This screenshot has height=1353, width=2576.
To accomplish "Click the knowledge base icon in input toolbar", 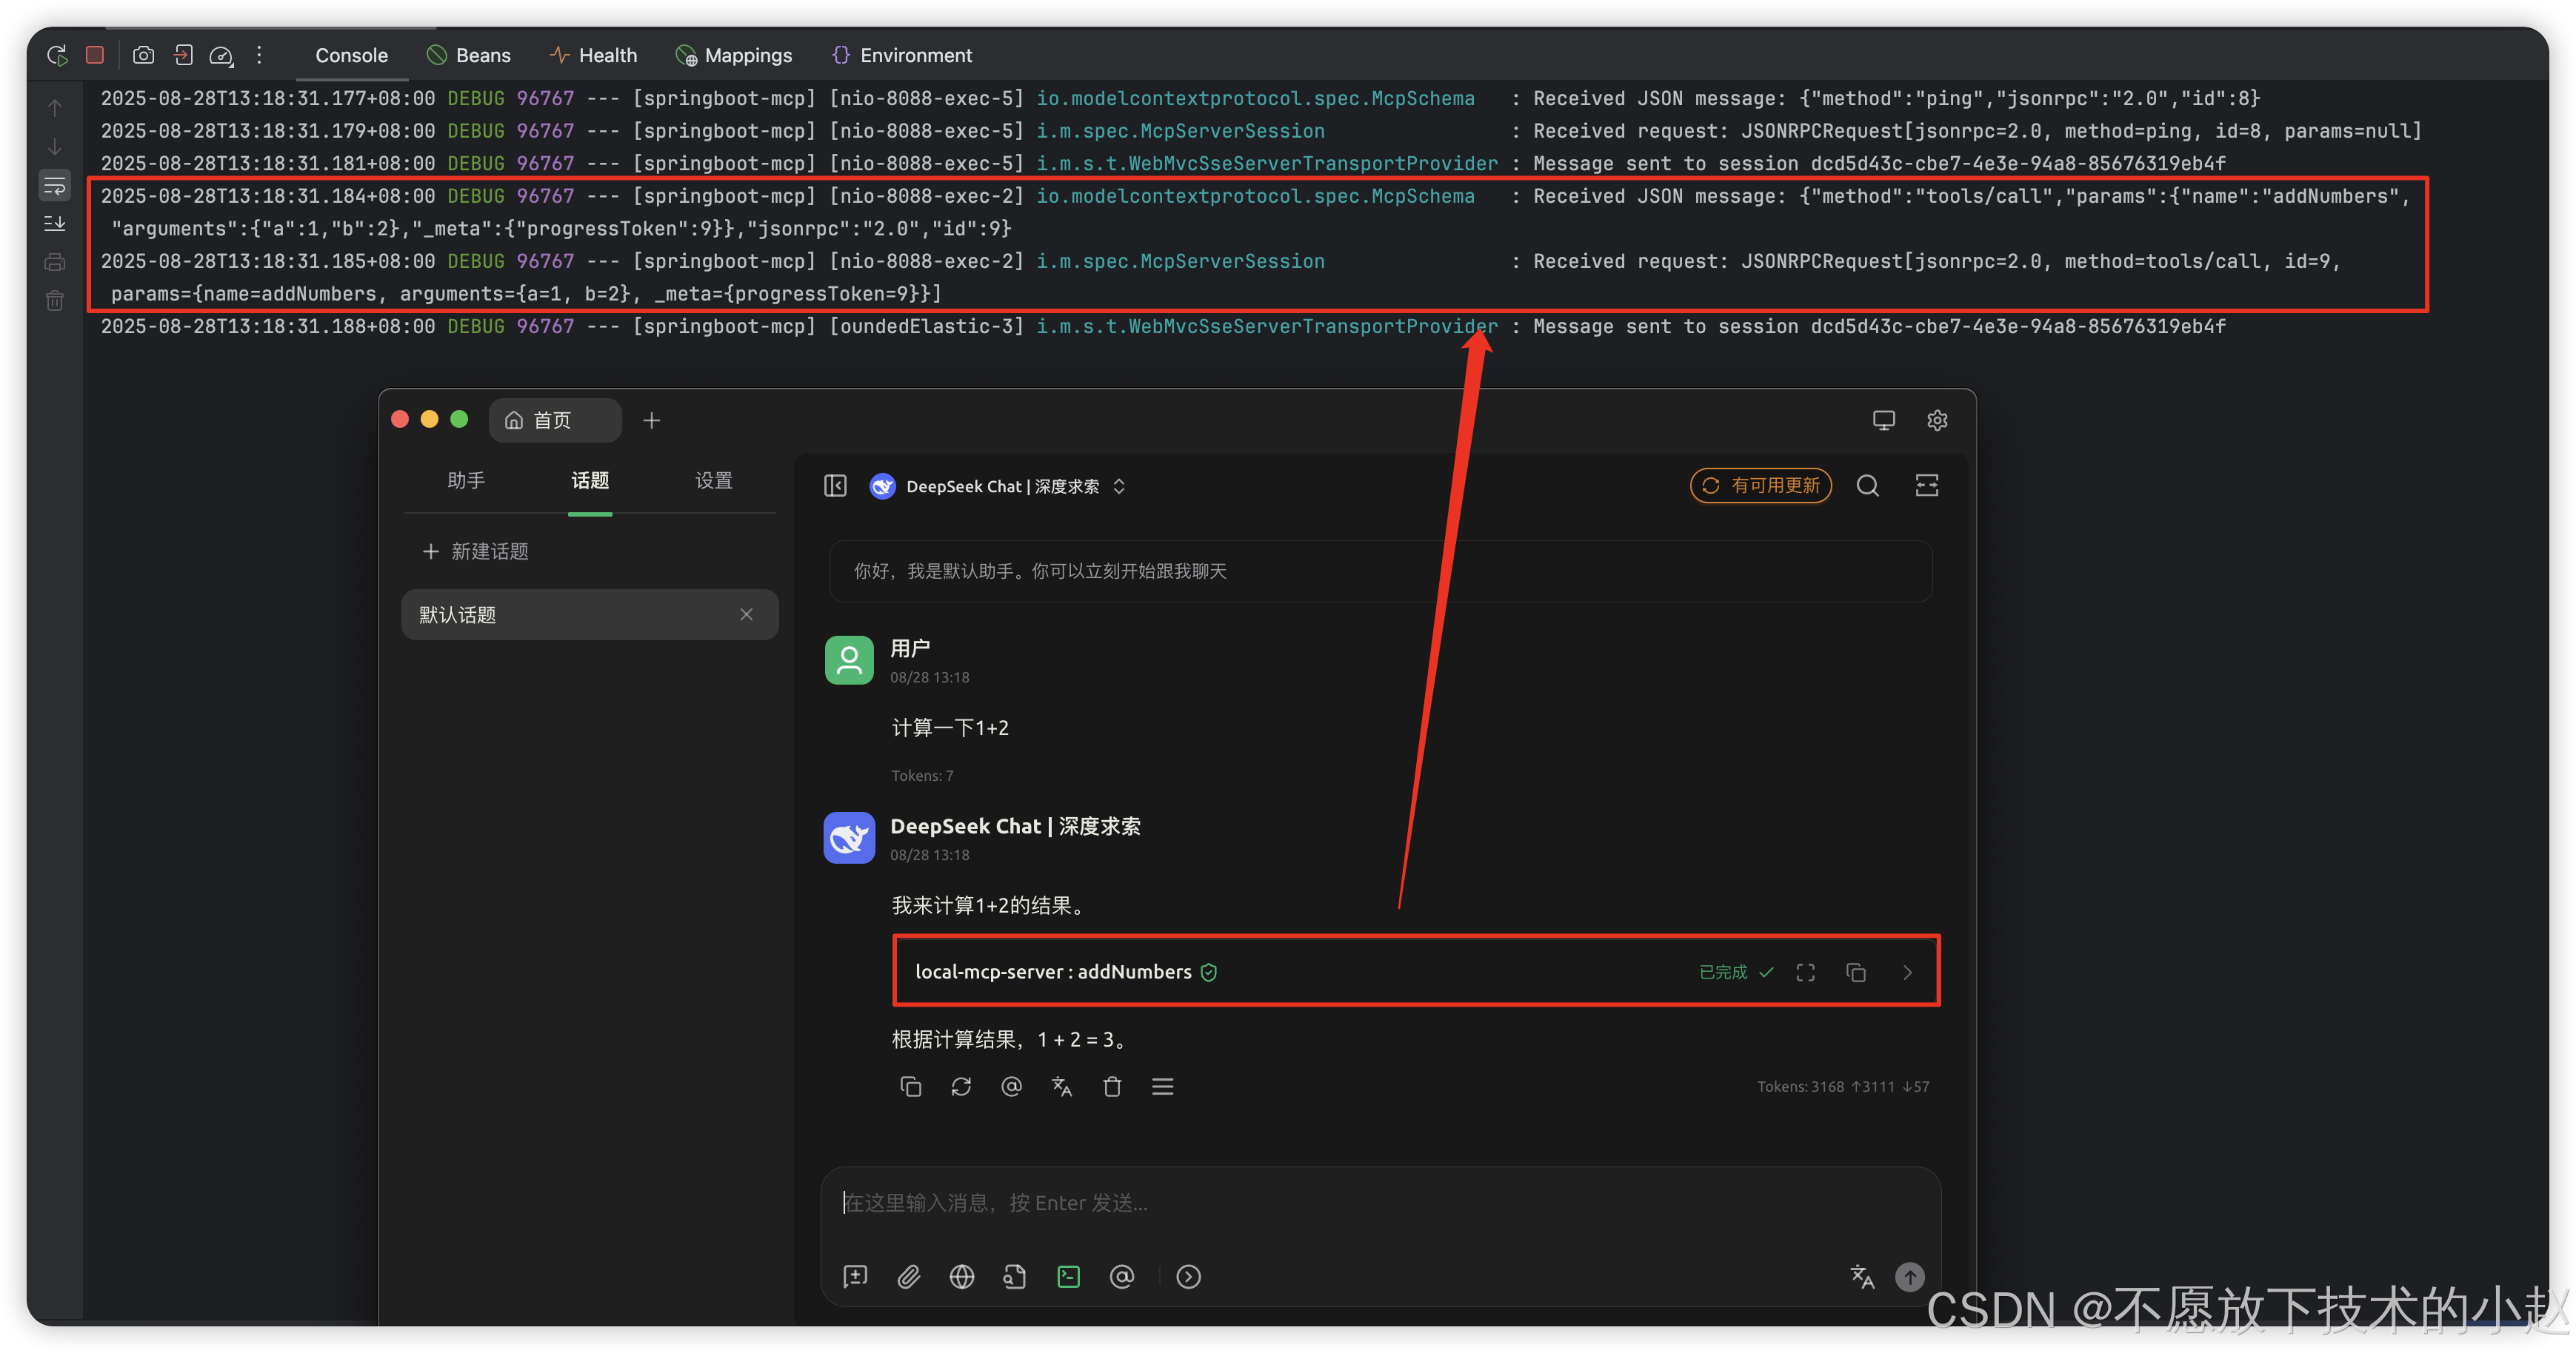I will tap(1015, 1276).
